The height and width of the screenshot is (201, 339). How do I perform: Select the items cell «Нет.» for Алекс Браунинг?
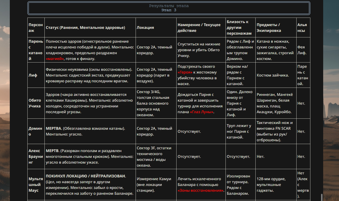coord(276,157)
